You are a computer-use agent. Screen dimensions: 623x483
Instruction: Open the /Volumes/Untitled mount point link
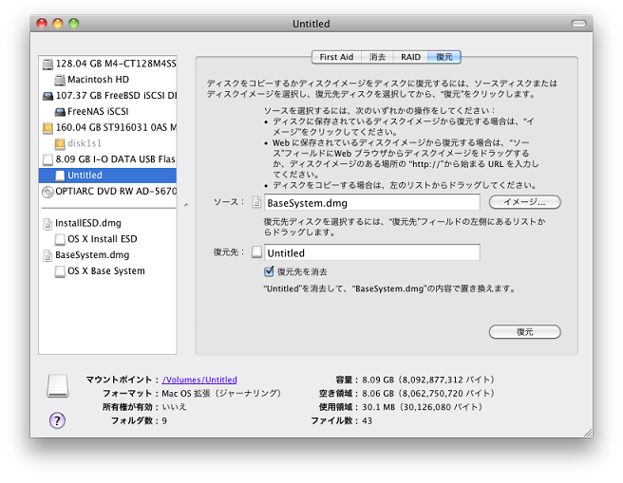tap(199, 380)
